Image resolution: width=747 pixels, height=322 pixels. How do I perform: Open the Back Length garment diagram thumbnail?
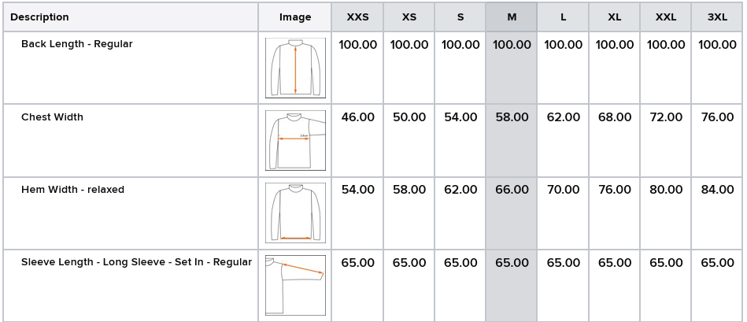pos(295,68)
